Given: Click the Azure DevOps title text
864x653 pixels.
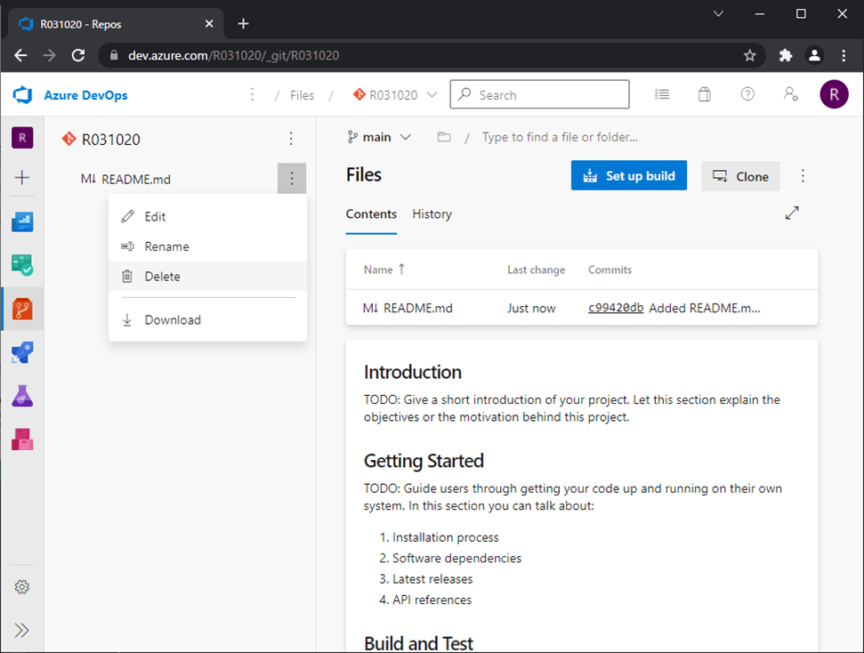Looking at the screenshot, I should [85, 95].
